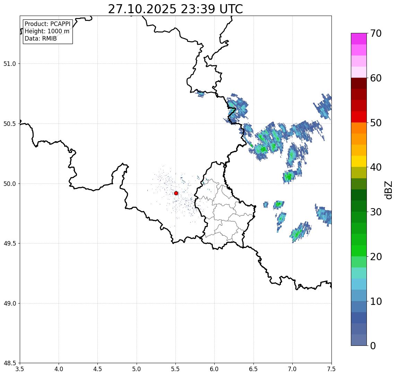
Task: Click the longitude axis label "7.0"
Action: [x=292, y=369]
